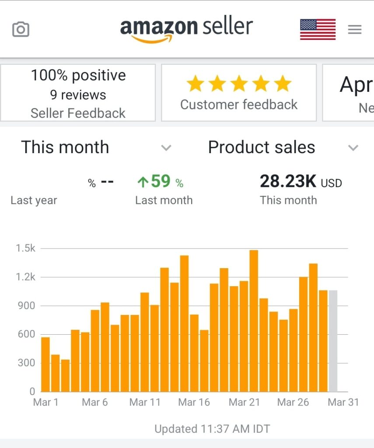Tap the Updated 11:37 AM IDT text
Viewport: 374px width, 448px height.
(x=212, y=429)
